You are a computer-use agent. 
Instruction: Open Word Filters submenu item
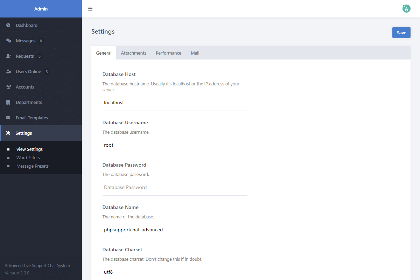(x=28, y=157)
